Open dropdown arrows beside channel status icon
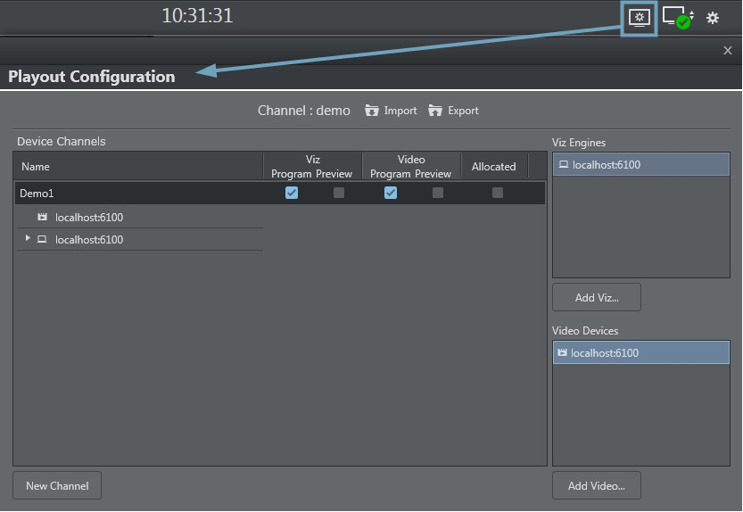 coord(692,17)
